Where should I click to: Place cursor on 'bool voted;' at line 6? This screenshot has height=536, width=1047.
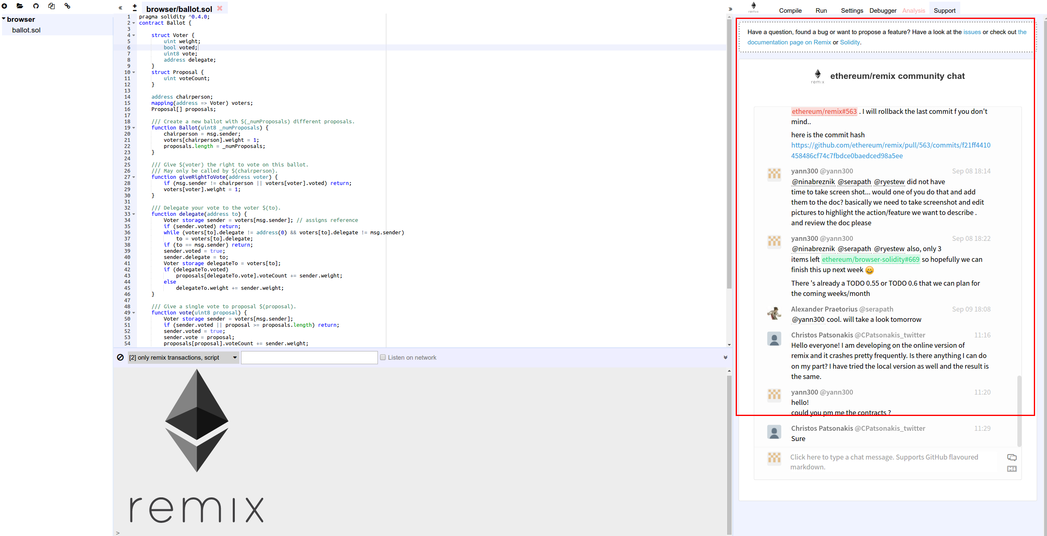point(181,48)
